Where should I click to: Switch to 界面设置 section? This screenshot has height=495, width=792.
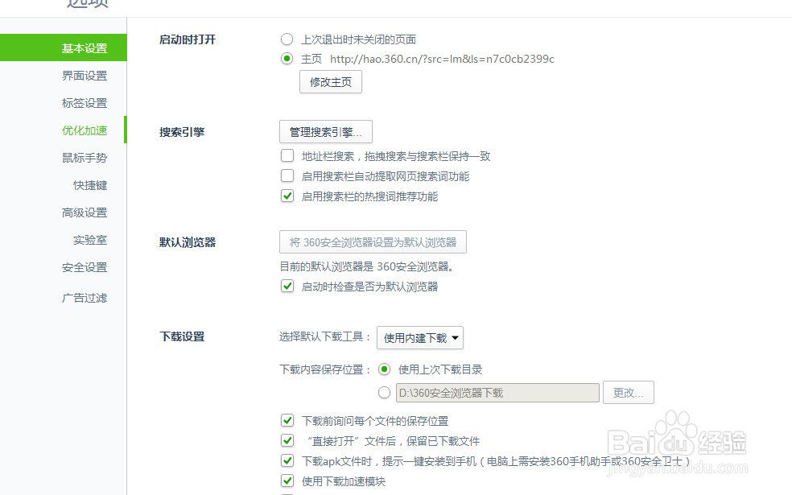(85, 76)
